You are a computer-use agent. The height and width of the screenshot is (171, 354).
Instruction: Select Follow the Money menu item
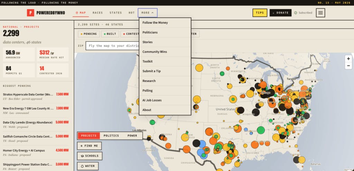coord(165,22)
